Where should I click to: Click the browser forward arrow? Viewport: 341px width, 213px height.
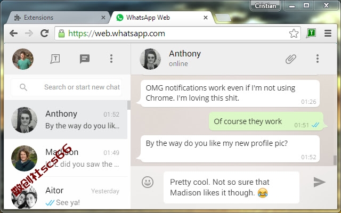pos(29,33)
